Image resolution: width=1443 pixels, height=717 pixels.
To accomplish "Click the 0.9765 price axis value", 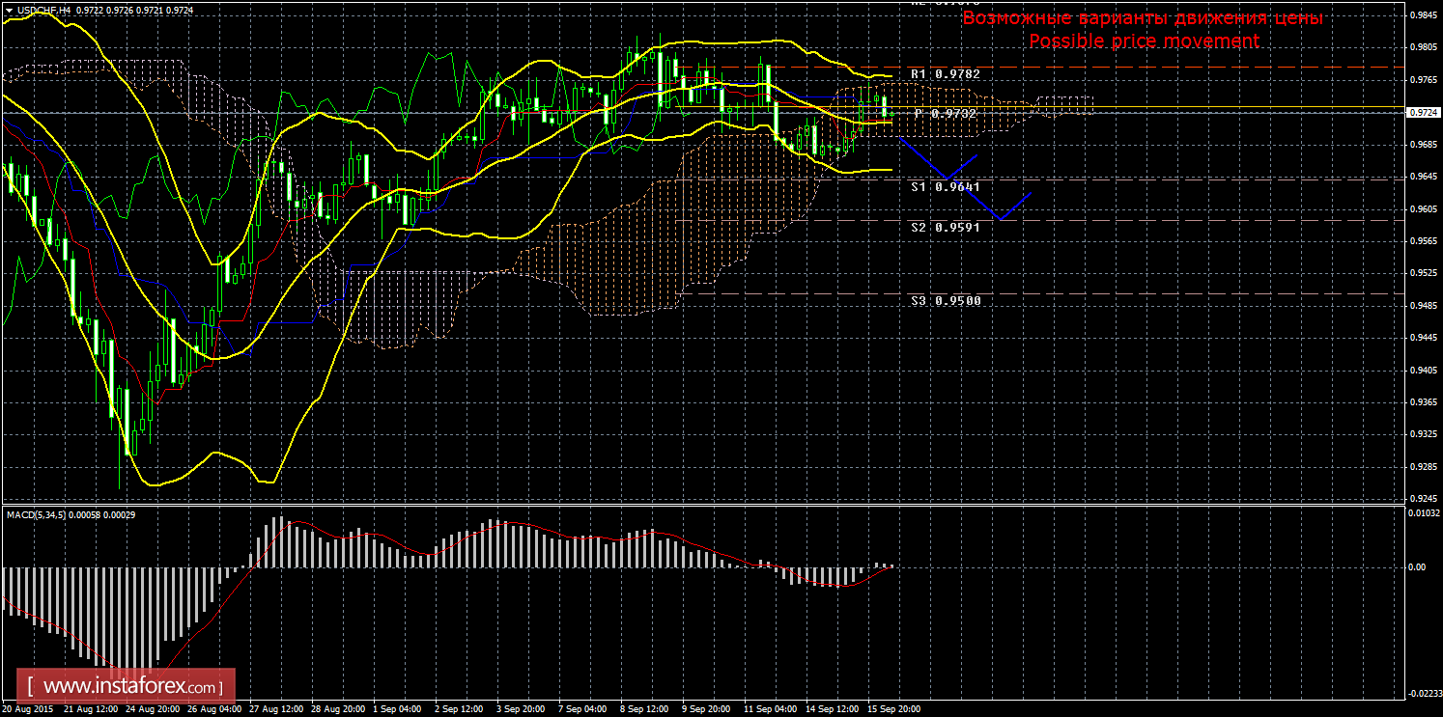I will [x=1422, y=79].
